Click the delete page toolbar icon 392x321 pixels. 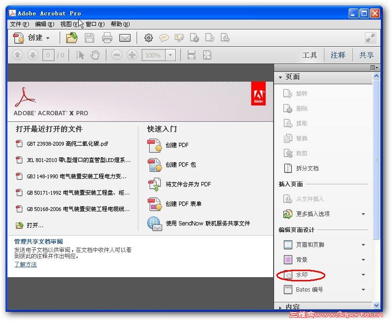point(194,38)
